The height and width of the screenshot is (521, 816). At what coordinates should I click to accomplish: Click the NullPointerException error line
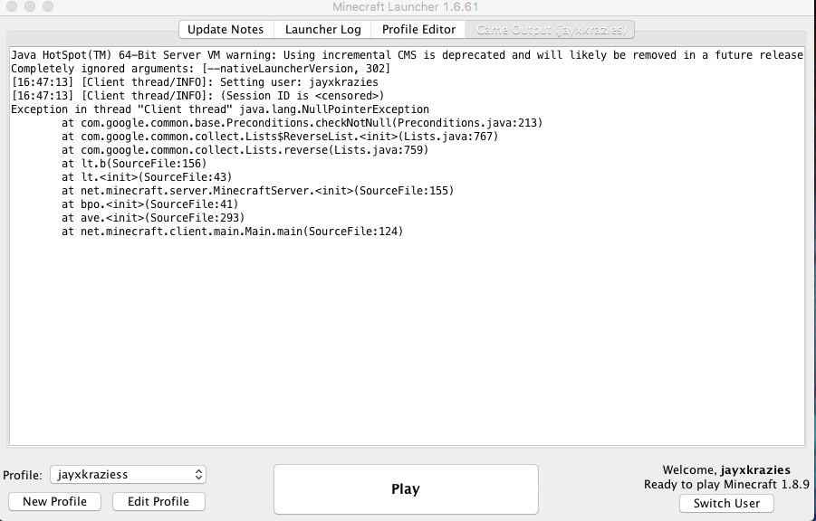220,109
